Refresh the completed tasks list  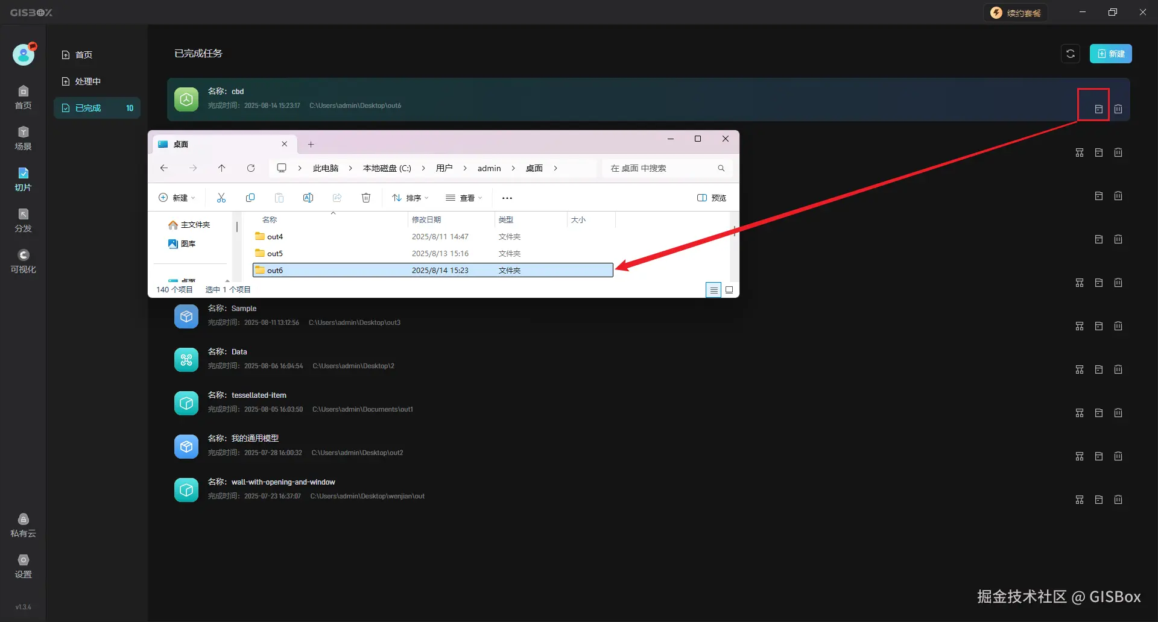(x=1071, y=54)
